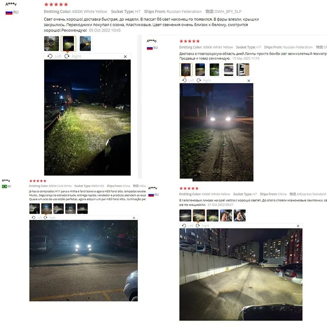Viewport: 327px width, 327px height.
Task: Open first thumbnail in R***a review
Action: pos(35,208)
